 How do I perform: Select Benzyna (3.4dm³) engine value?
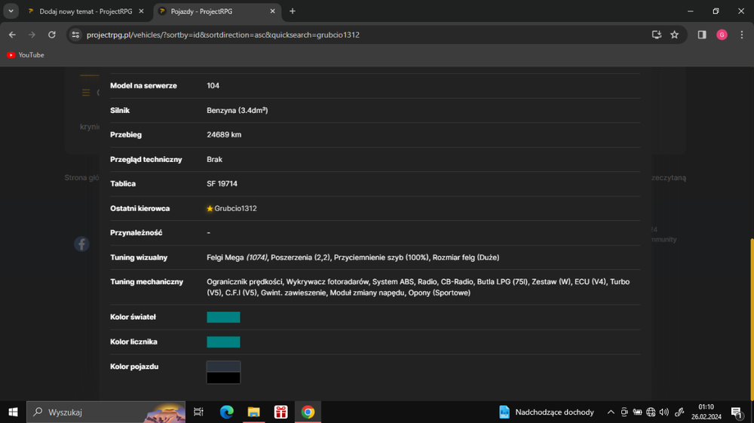237,111
